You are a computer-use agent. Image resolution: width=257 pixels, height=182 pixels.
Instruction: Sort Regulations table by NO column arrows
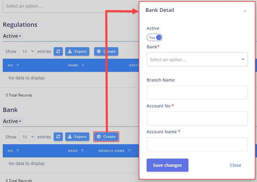coord(18,65)
